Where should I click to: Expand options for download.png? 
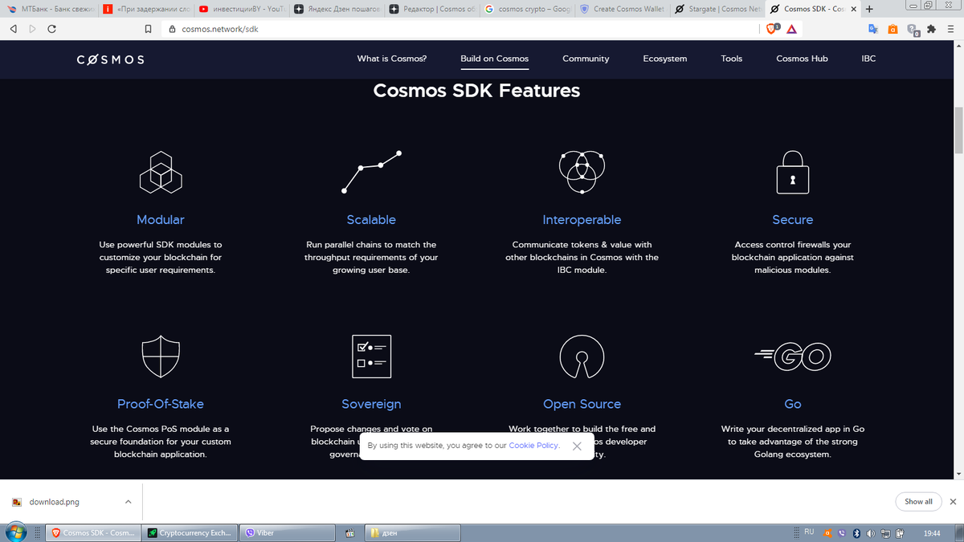(x=128, y=501)
